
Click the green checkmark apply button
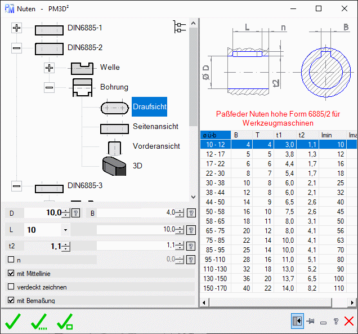pyautogui.click(x=12, y=321)
